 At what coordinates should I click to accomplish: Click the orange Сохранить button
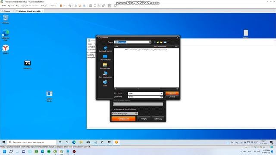pos(172,93)
